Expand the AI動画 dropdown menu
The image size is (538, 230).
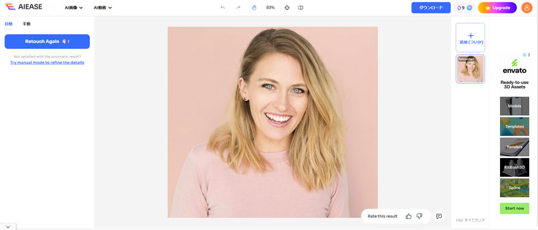click(103, 8)
